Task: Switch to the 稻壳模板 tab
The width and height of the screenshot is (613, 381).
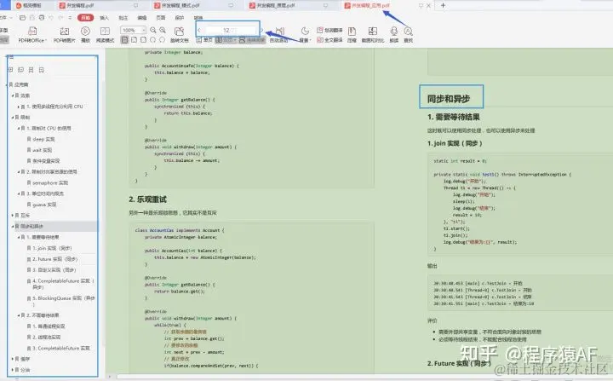Action: (28, 5)
